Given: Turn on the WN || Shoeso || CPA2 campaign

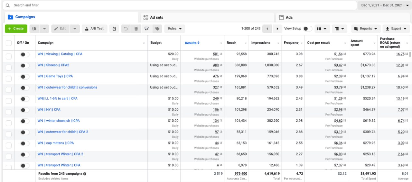Looking at the screenshot, I should (x=24, y=65).
